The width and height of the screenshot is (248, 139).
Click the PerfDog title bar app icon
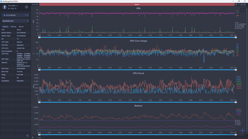pos(1,1)
